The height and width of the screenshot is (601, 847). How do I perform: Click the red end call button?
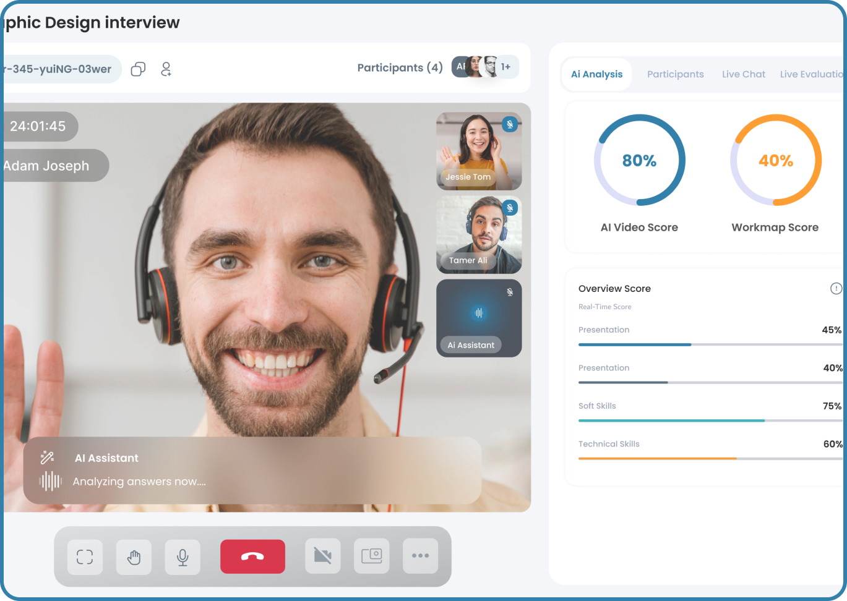pos(252,556)
